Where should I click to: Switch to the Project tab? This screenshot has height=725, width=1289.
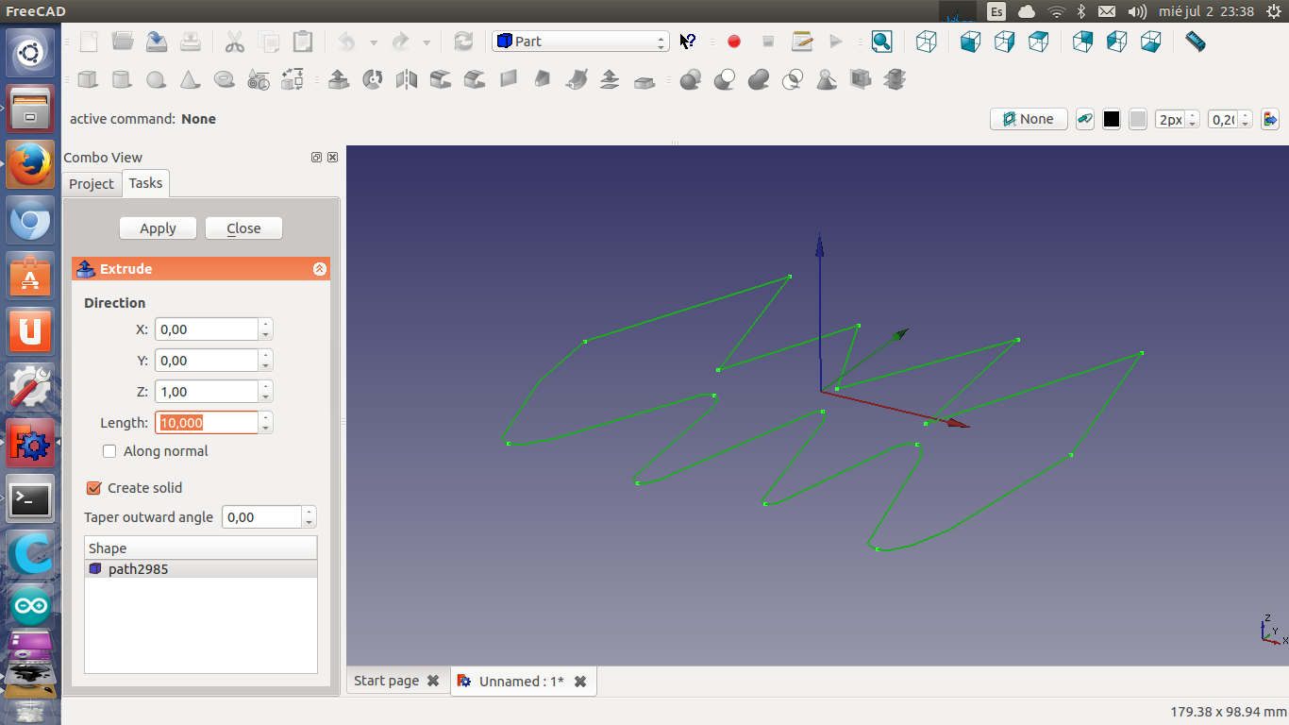tap(92, 184)
